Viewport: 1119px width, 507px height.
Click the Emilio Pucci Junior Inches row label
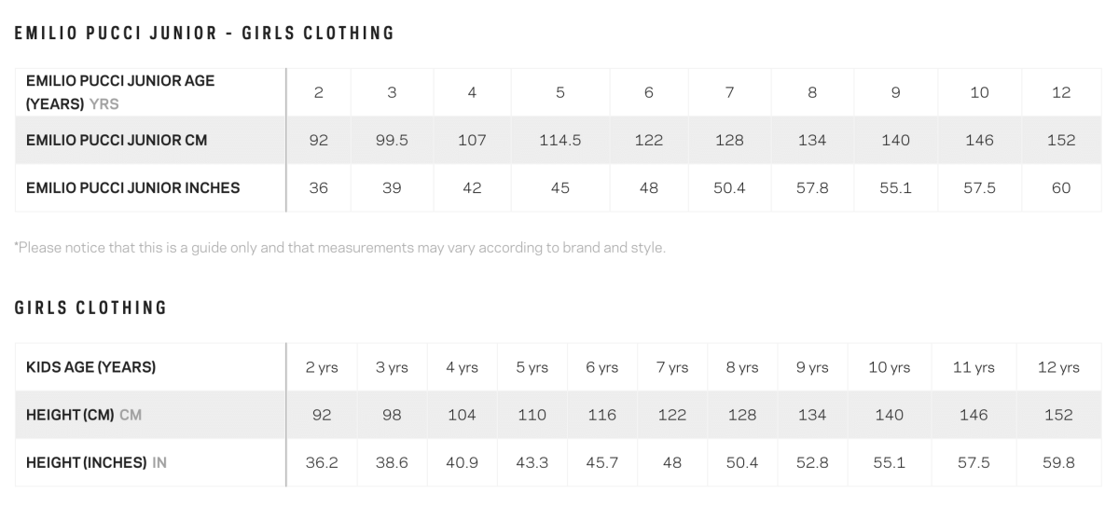(133, 187)
